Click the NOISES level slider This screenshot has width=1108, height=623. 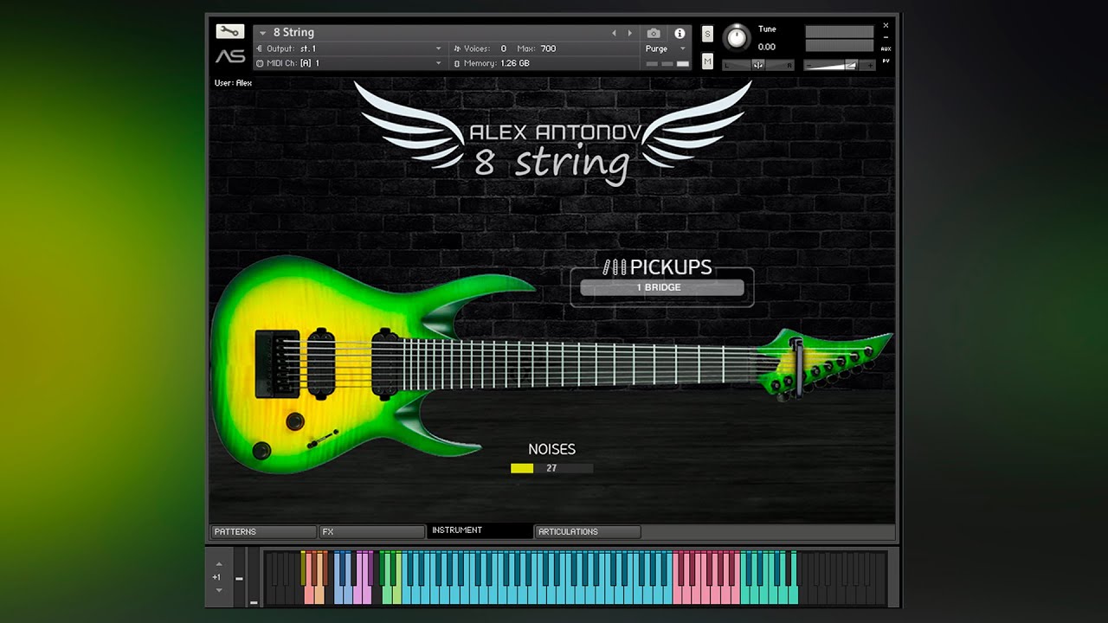click(551, 468)
